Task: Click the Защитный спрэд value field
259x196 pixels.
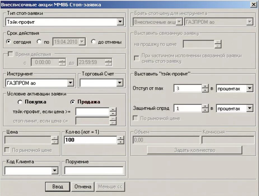Action: [x=188, y=108]
